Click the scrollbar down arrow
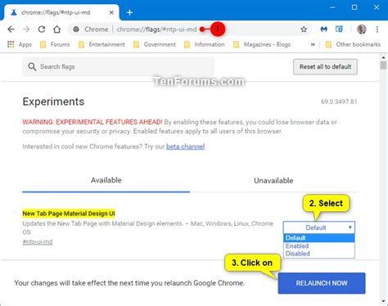 (383, 301)
